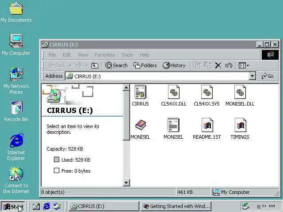The height and width of the screenshot is (212, 283).
Task: Open the Favorites menu
Action: coord(105,55)
